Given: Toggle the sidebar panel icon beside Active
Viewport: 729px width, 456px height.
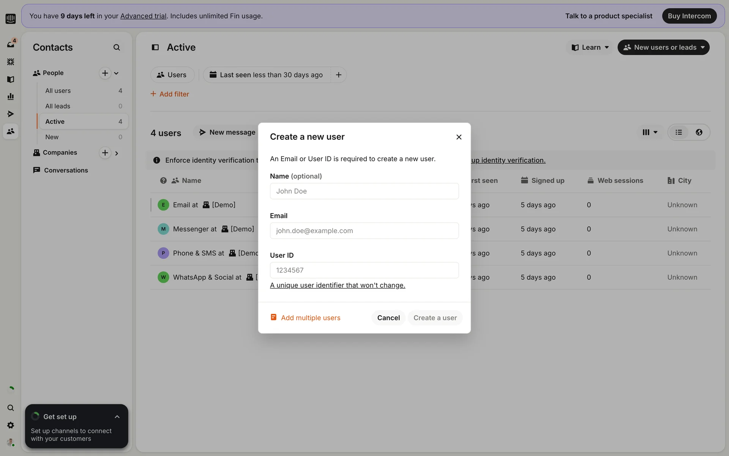Looking at the screenshot, I should point(155,47).
